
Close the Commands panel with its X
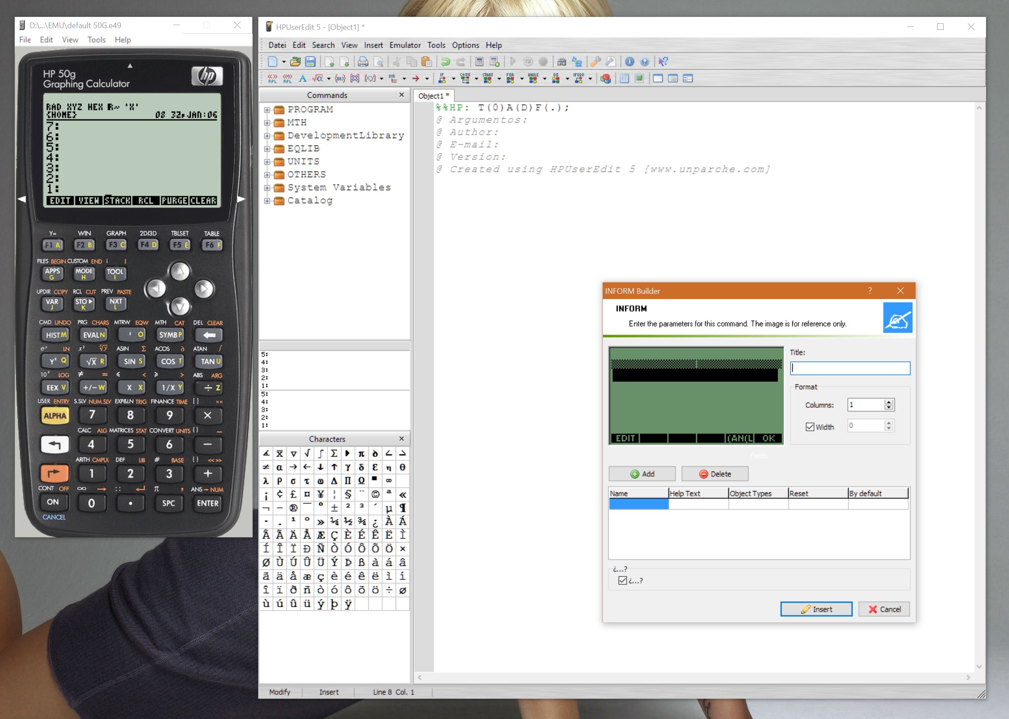402,95
